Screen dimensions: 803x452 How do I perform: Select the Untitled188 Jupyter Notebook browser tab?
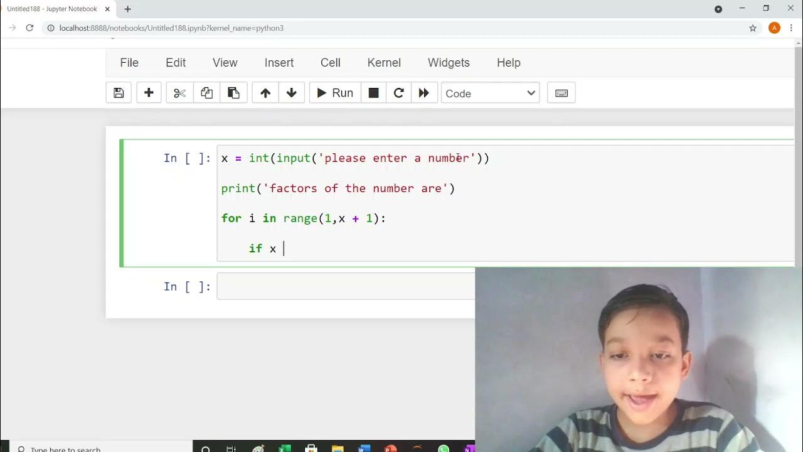(x=57, y=9)
